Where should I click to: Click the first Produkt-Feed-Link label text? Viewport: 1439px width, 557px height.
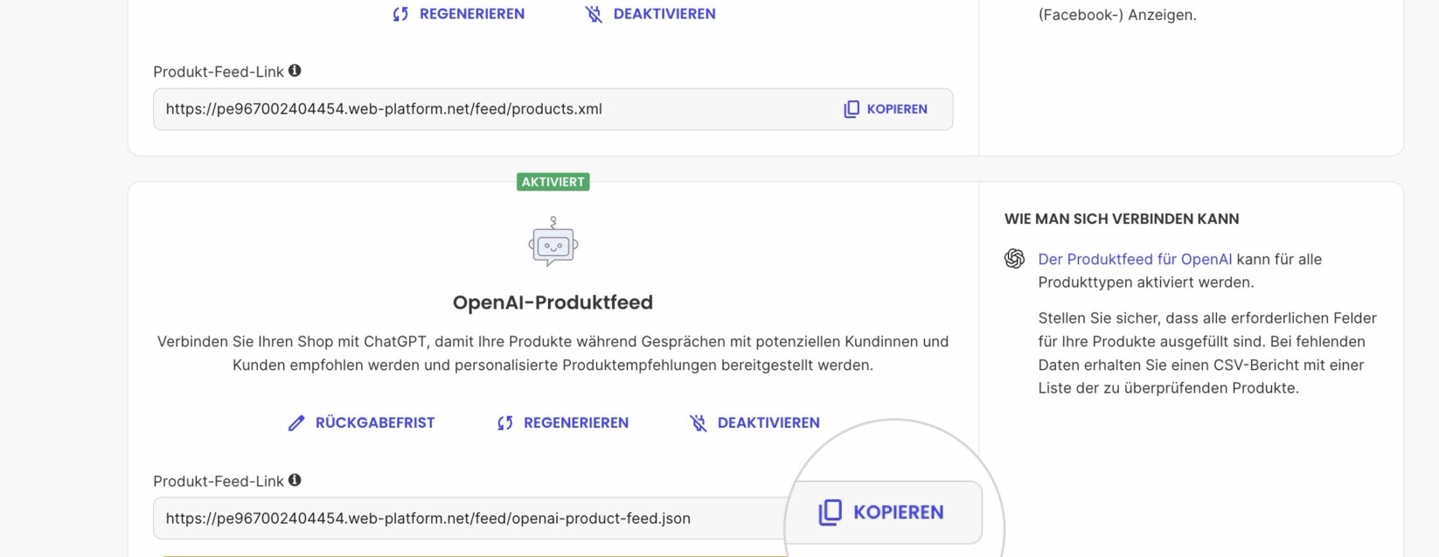(x=219, y=72)
